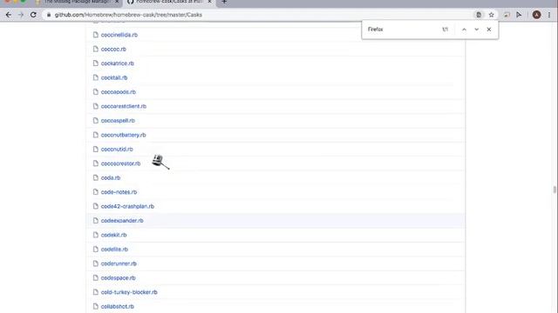Click file icon beside coderunner.rb
Viewport: 558px width, 313px height.
(x=95, y=263)
